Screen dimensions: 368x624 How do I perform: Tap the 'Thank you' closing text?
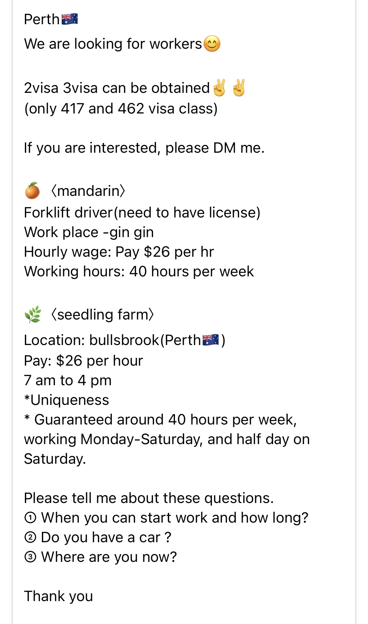coord(59,596)
